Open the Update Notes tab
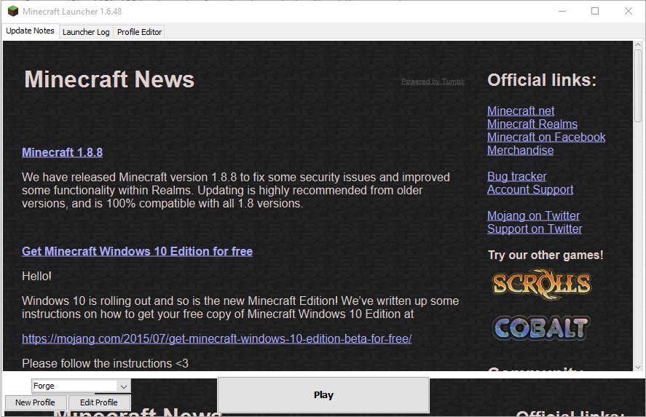This screenshot has width=646, height=417. point(30,31)
